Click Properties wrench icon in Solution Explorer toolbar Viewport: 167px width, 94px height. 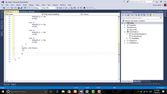151,15
